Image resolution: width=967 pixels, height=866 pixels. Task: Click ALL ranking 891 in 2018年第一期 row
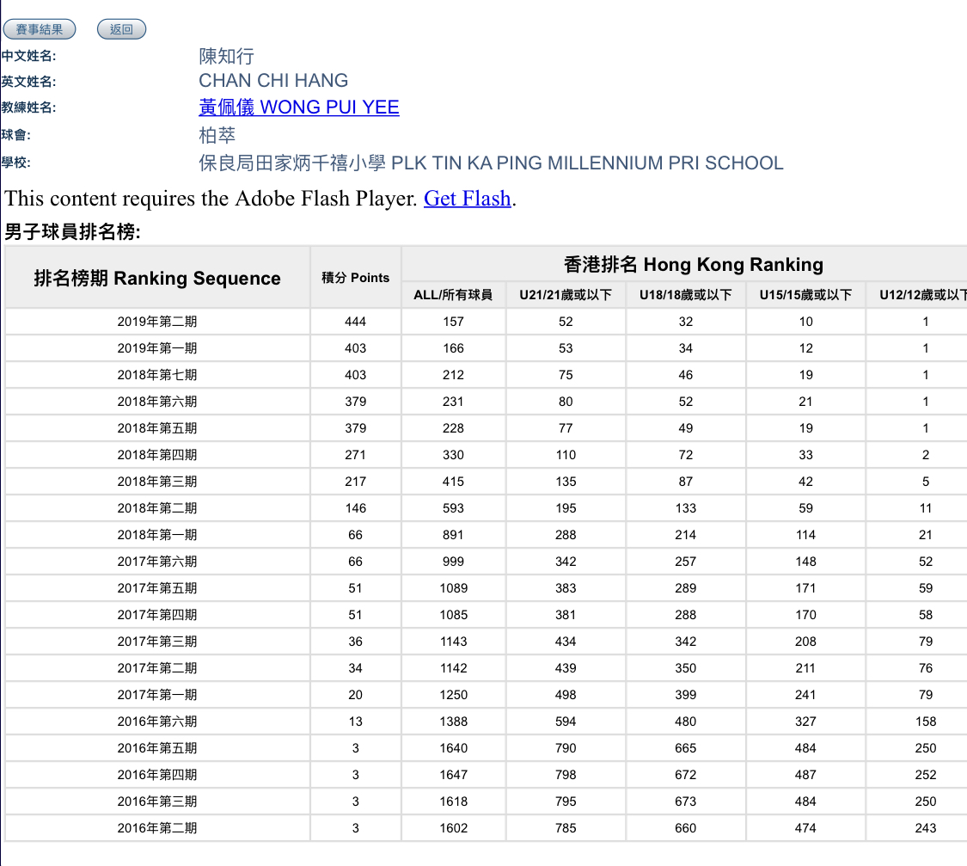(453, 535)
